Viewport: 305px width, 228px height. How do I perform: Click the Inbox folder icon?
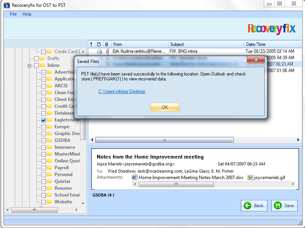42,65
